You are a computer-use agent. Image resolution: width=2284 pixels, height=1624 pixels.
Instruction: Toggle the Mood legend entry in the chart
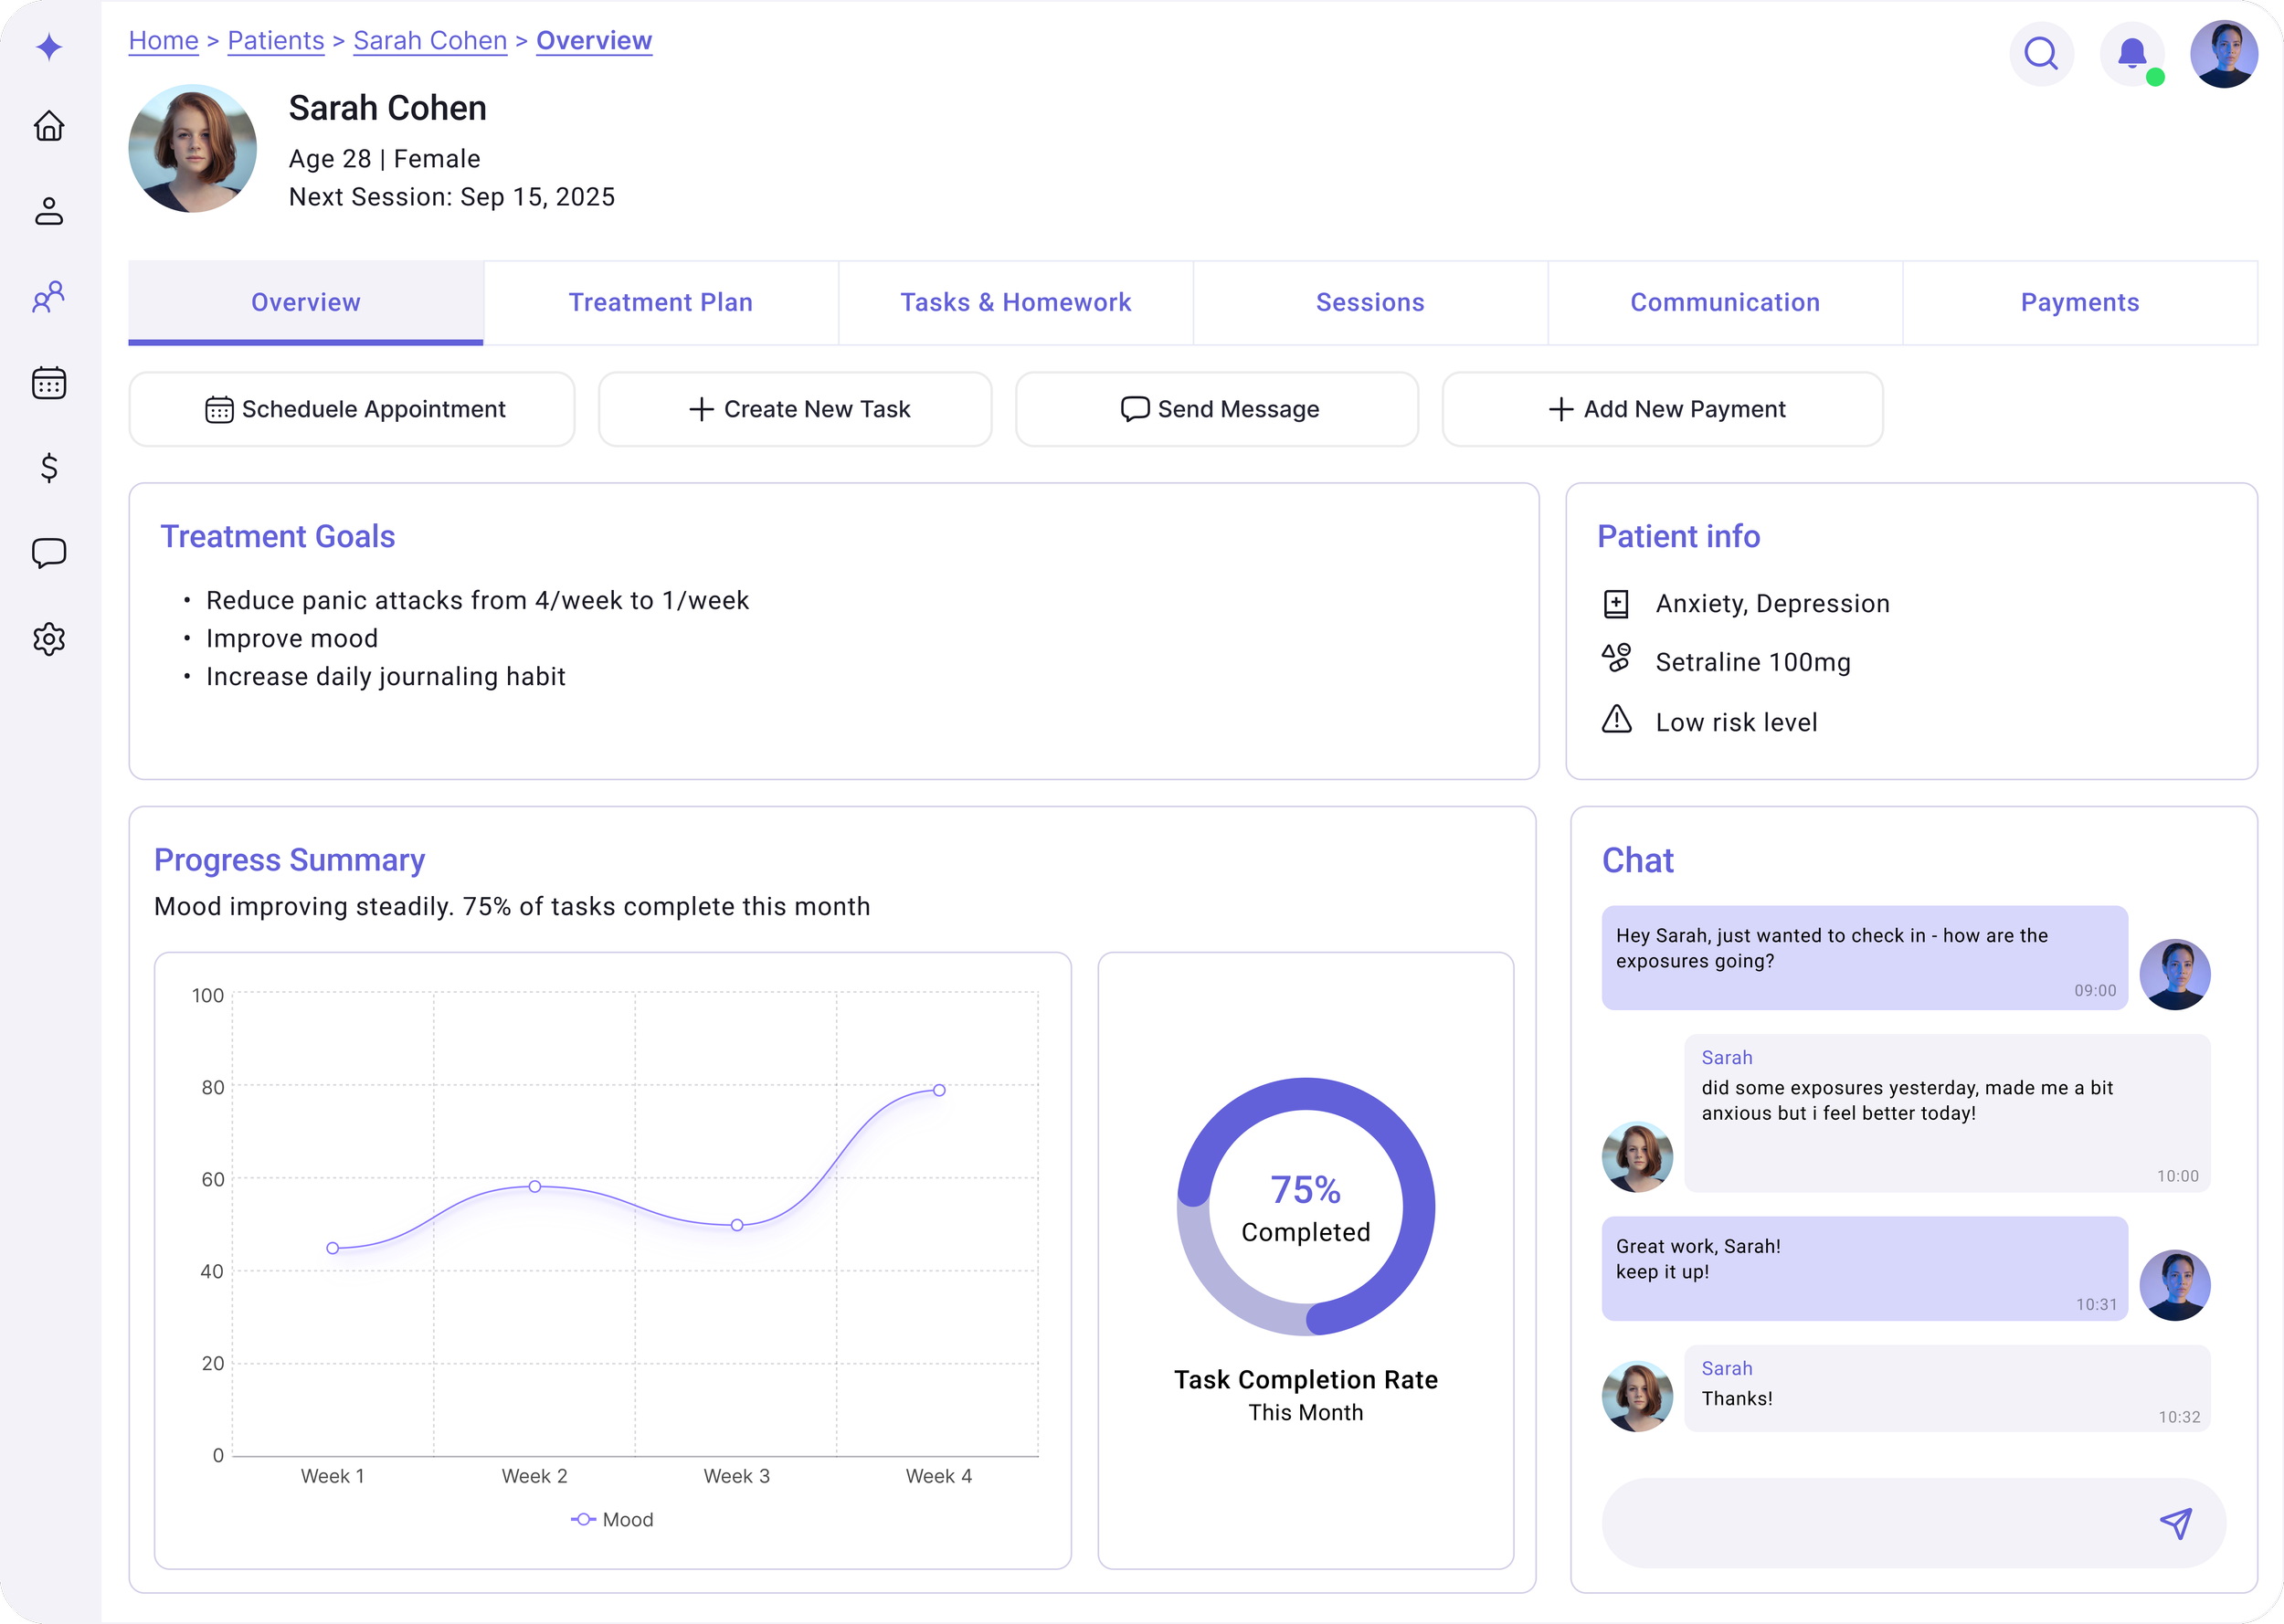pos(612,1519)
